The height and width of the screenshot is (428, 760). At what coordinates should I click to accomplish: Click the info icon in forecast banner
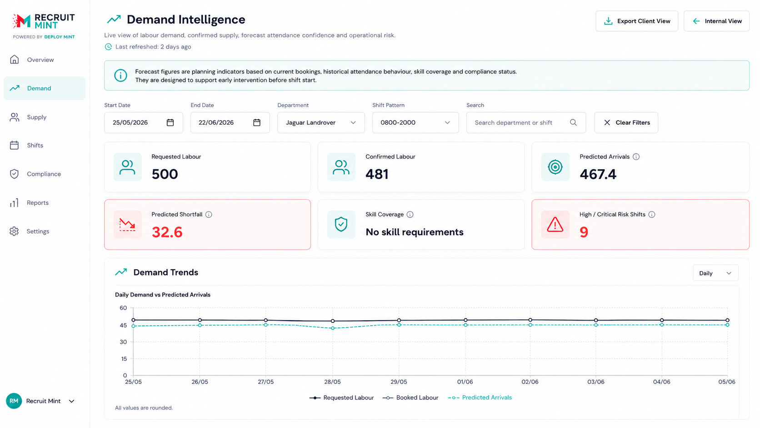pyautogui.click(x=120, y=76)
